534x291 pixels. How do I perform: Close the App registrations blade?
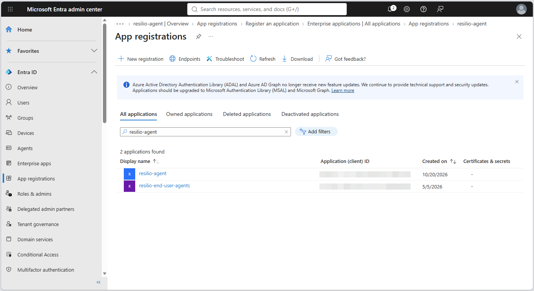tap(519, 36)
